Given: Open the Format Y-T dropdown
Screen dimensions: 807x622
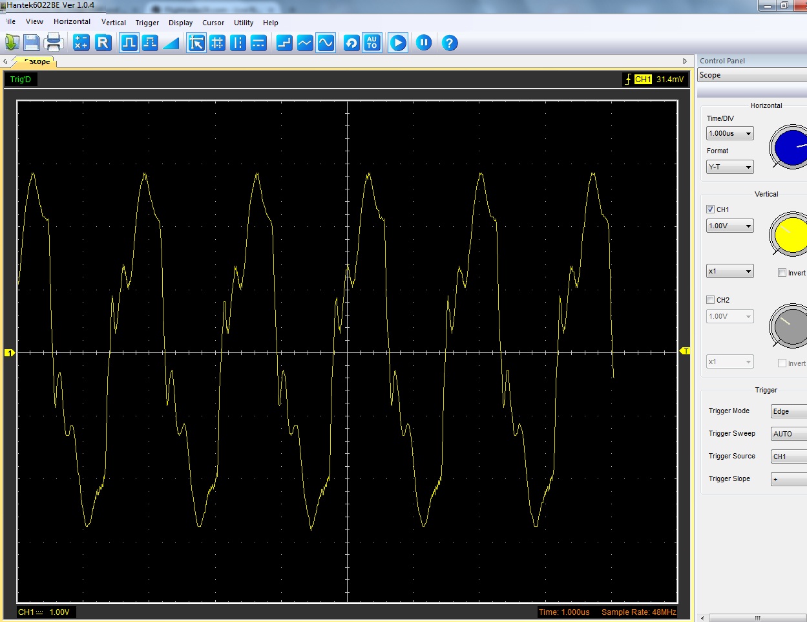Looking at the screenshot, I should coord(730,167).
